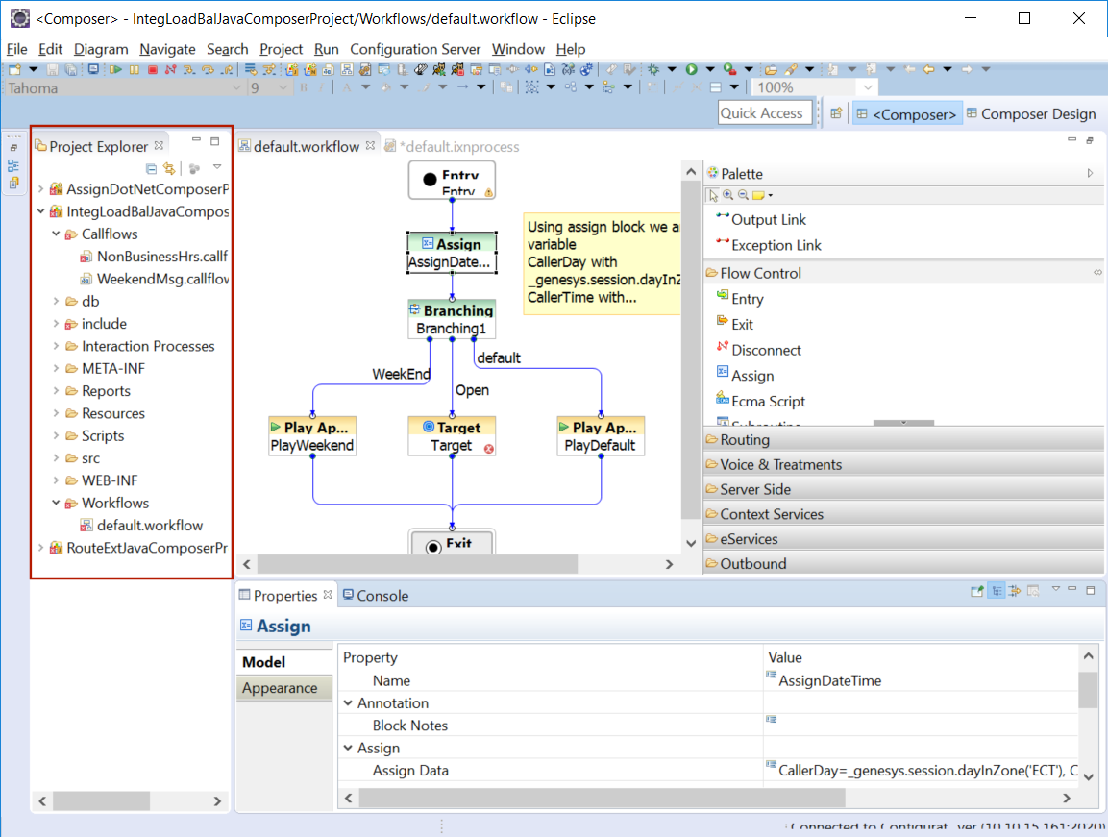
Task: Collapse the Workflows folder
Action: (x=56, y=503)
